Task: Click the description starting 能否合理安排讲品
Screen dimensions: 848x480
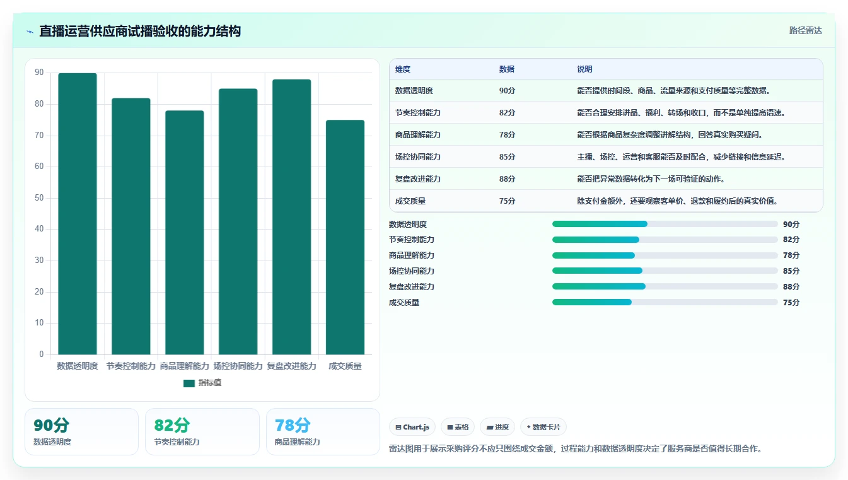Action: tap(682, 113)
